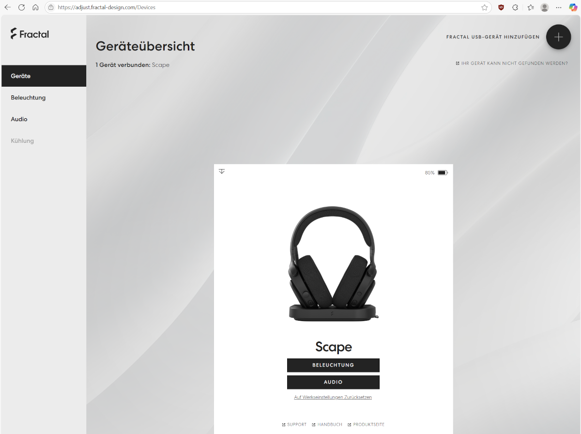Click the Geräteübersicht page heading

pos(145,46)
